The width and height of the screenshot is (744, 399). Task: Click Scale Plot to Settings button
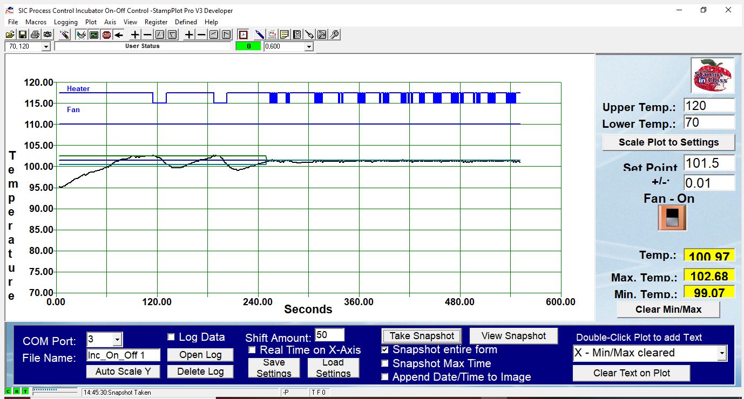[x=668, y=142]
